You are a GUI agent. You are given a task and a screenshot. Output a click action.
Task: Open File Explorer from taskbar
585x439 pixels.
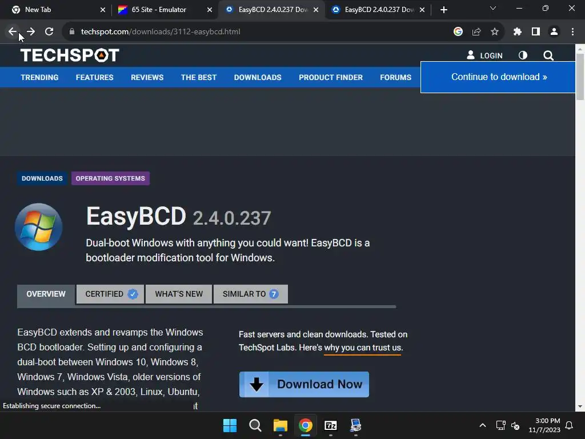(x=280, y=425)
